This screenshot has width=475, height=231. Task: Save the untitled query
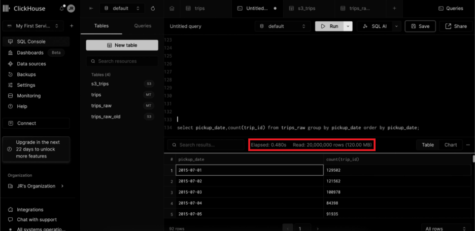[420, 26]
